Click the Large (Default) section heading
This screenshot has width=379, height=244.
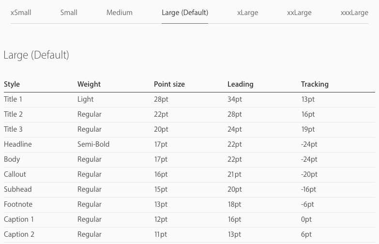tap(36, 55)
